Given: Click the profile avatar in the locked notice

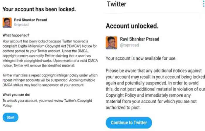Looking at the screenshot, I should pyautogui.click(x=7, y=22).
